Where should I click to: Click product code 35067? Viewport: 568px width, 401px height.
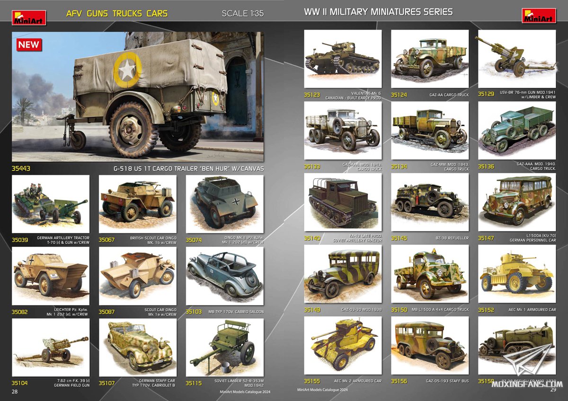[106, 240]
